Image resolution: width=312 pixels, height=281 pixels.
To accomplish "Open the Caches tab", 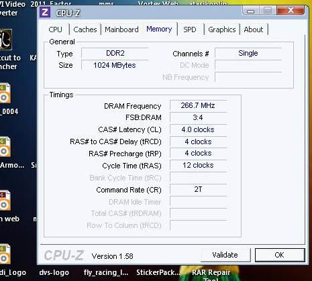I will click(85, 30).
